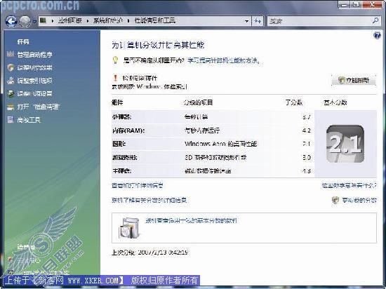Expand the arrow before 系统和维护 breadcrumb
386x289 pixels.
(88, 20)
